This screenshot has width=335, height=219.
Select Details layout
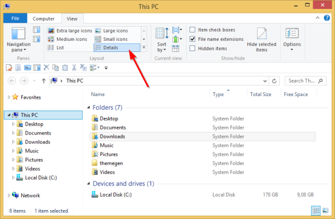(x=117, y=47)
